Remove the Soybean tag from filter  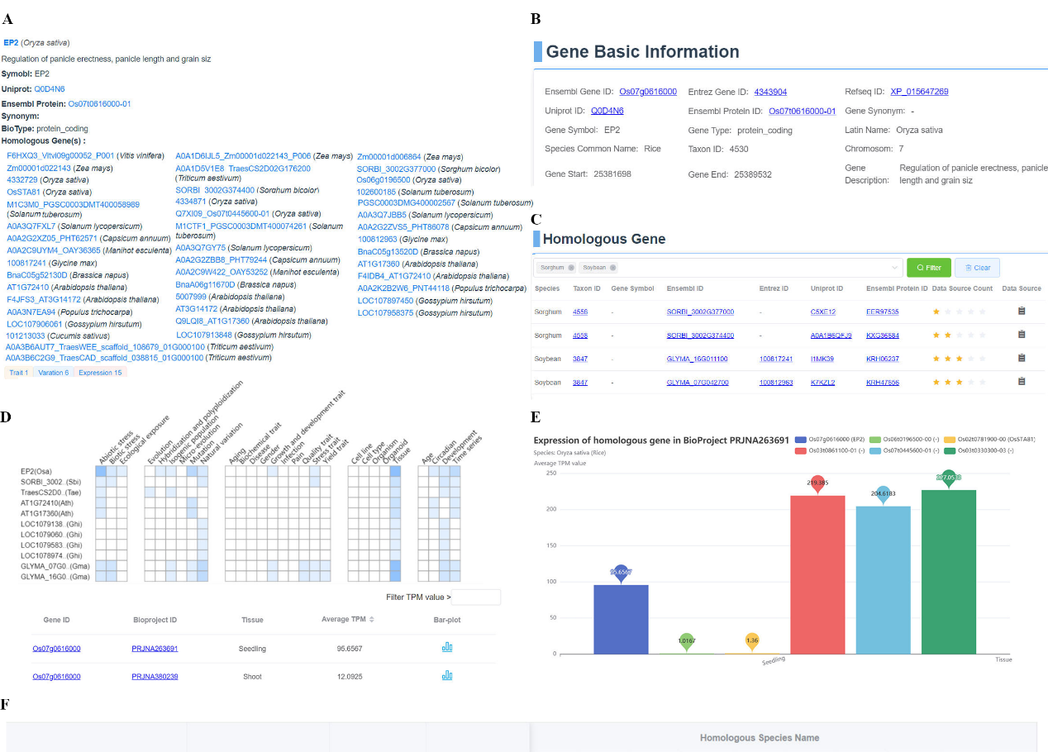(612, 268)
